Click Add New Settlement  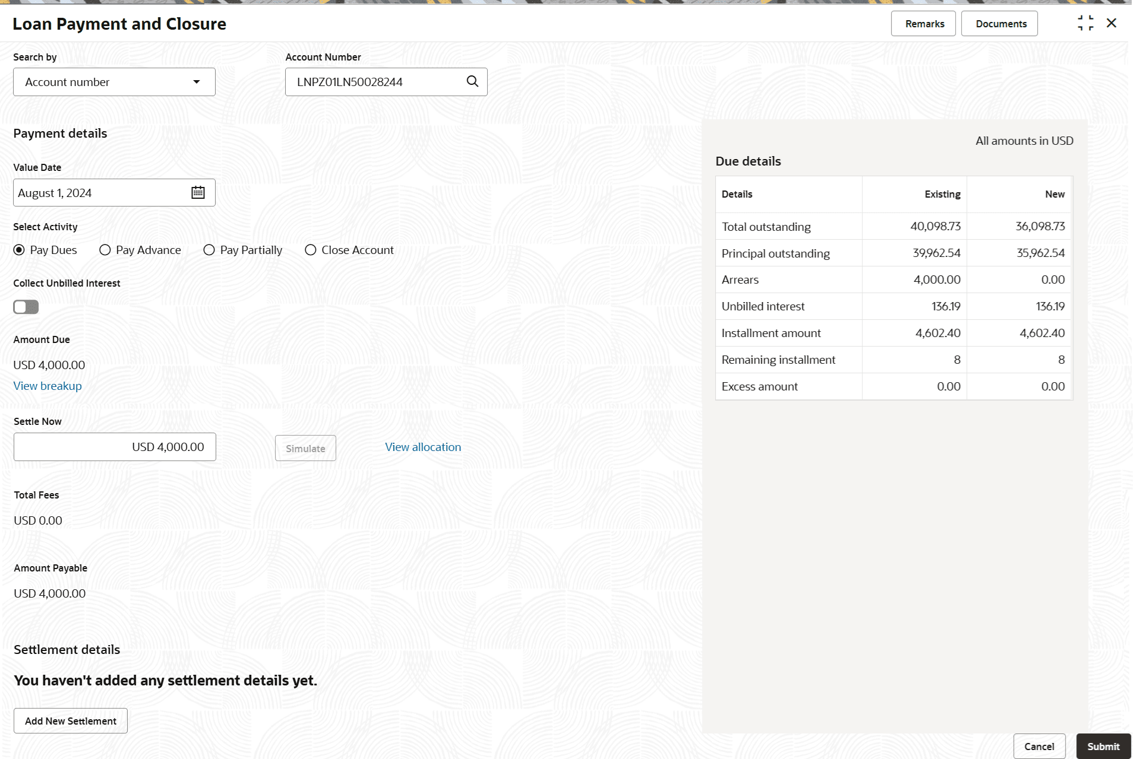tap(71, 720)
